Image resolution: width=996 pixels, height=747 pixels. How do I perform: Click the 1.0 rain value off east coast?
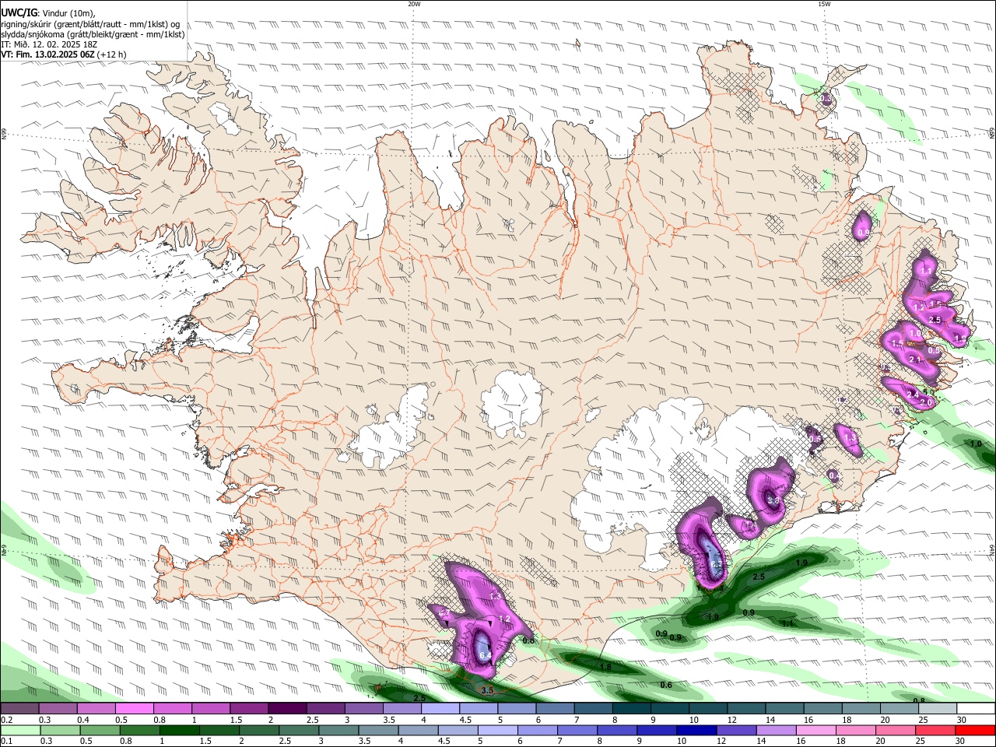click(976, 444)
